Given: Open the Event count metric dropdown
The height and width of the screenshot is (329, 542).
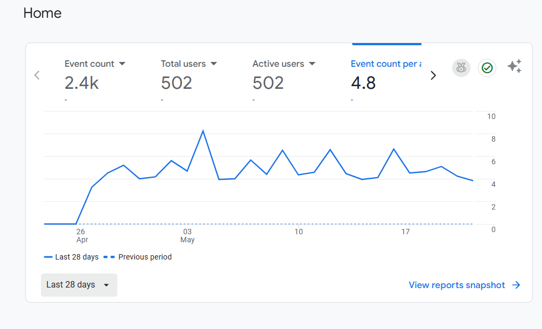Looking at the screenshot, I should click(x=122, y=64).
